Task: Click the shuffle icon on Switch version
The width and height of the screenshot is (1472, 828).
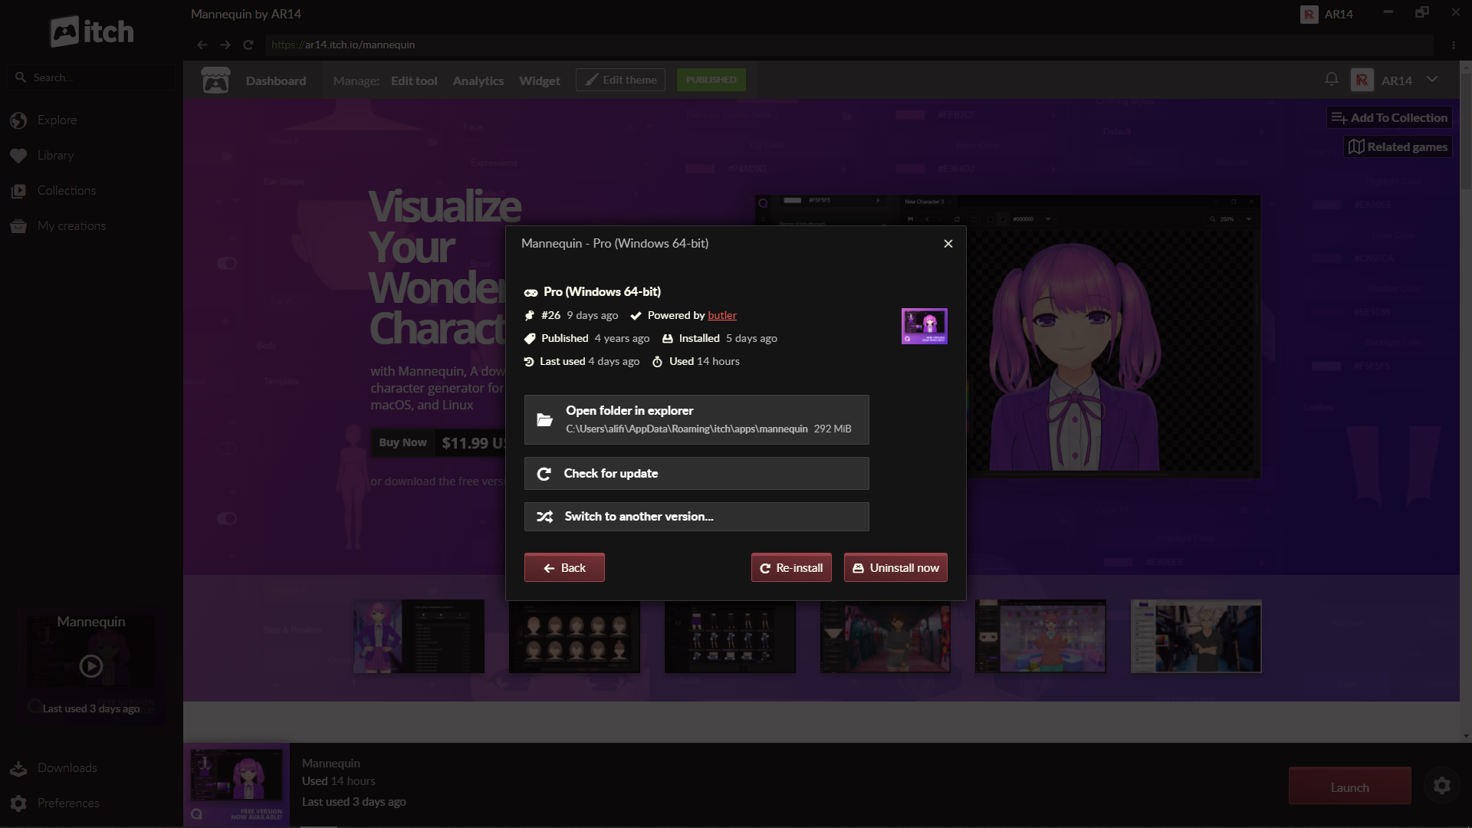Action: (544, 517)
